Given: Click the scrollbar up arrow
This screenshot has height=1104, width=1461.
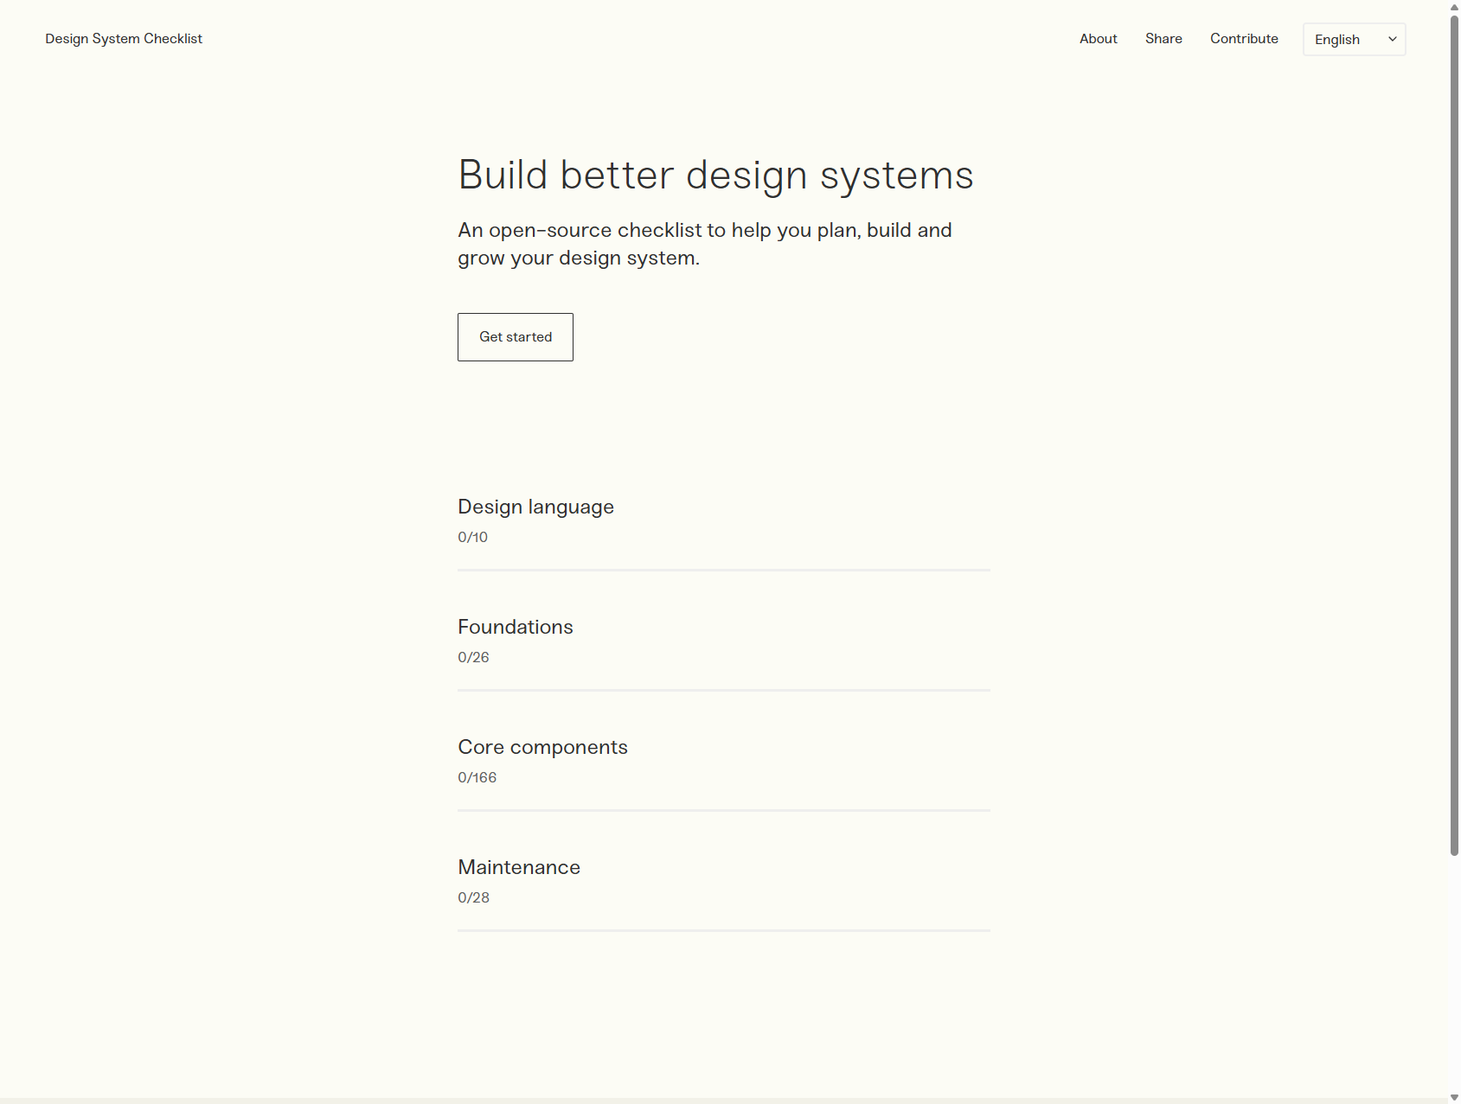Looking at the screenshot, I should click(1452, 7).
